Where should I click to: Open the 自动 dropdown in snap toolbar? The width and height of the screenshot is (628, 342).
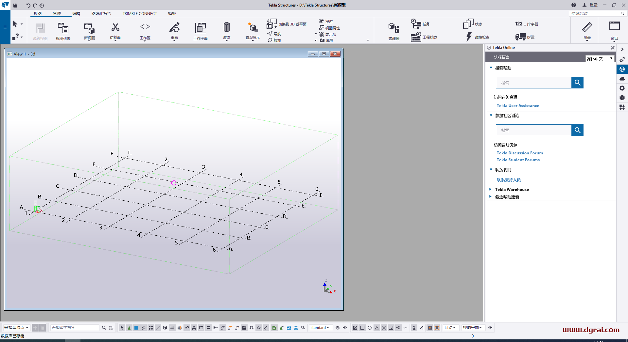[450, 328]
